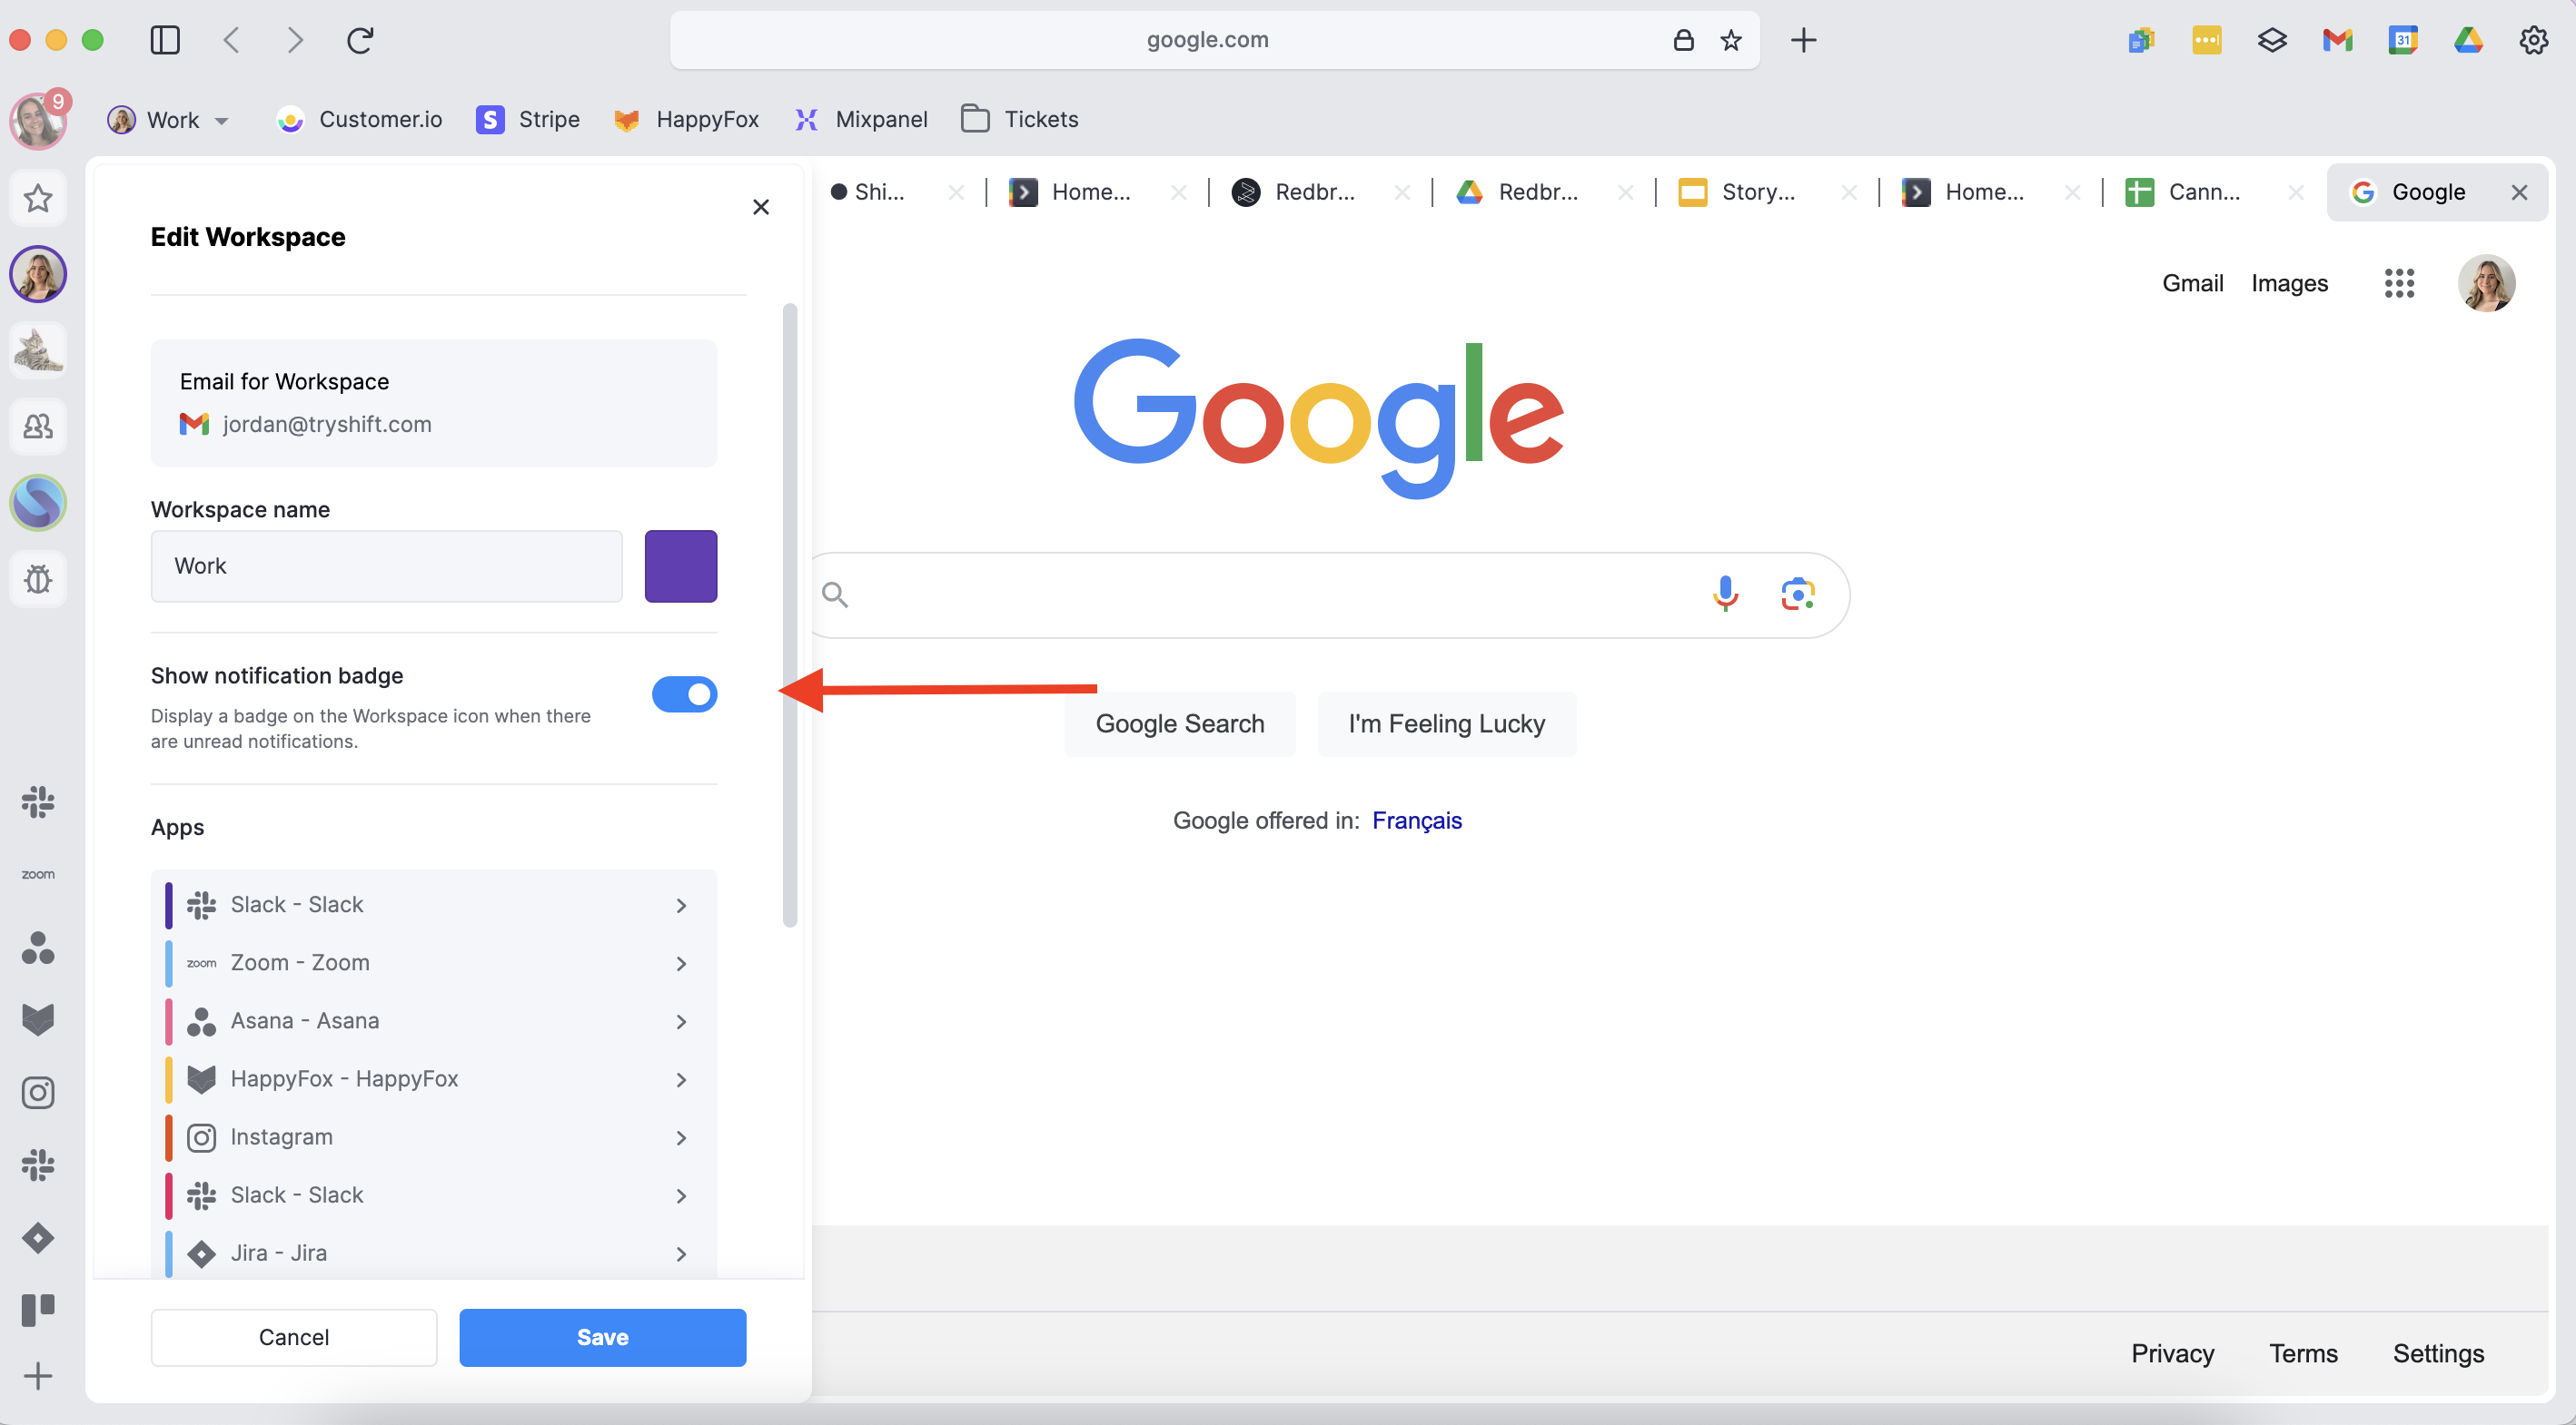The height and width of the screenshot is (1425, 2576).
Task: Open the stacked layers icon in toolbar
Action: click(2272, 40)
